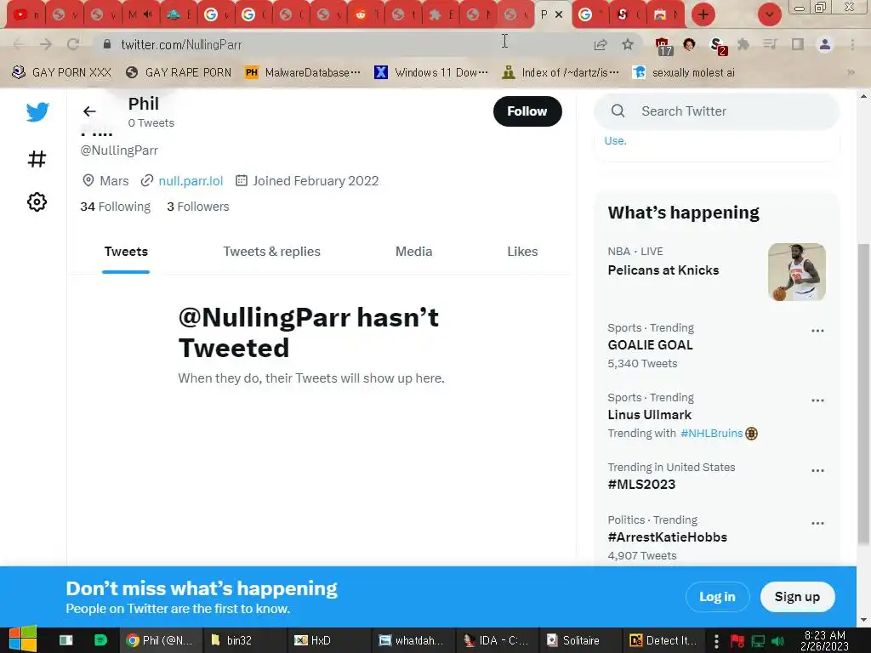This screenshot has width=871, height=653.
Task: Switch to the IDA taskbar window
Action: (x=496, y=640)
